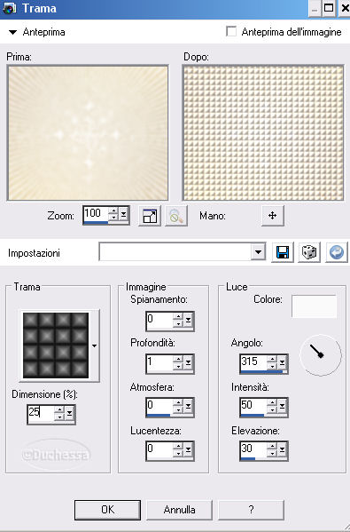Click the OK button
The height and width of the screenshot is (532, 350).
(107, 510)
